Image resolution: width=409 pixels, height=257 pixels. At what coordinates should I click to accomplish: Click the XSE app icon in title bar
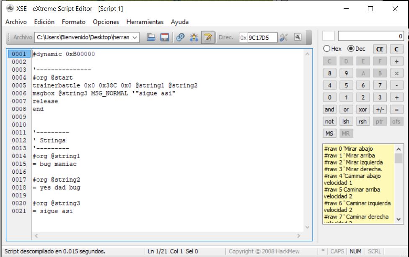click(10, 8)
